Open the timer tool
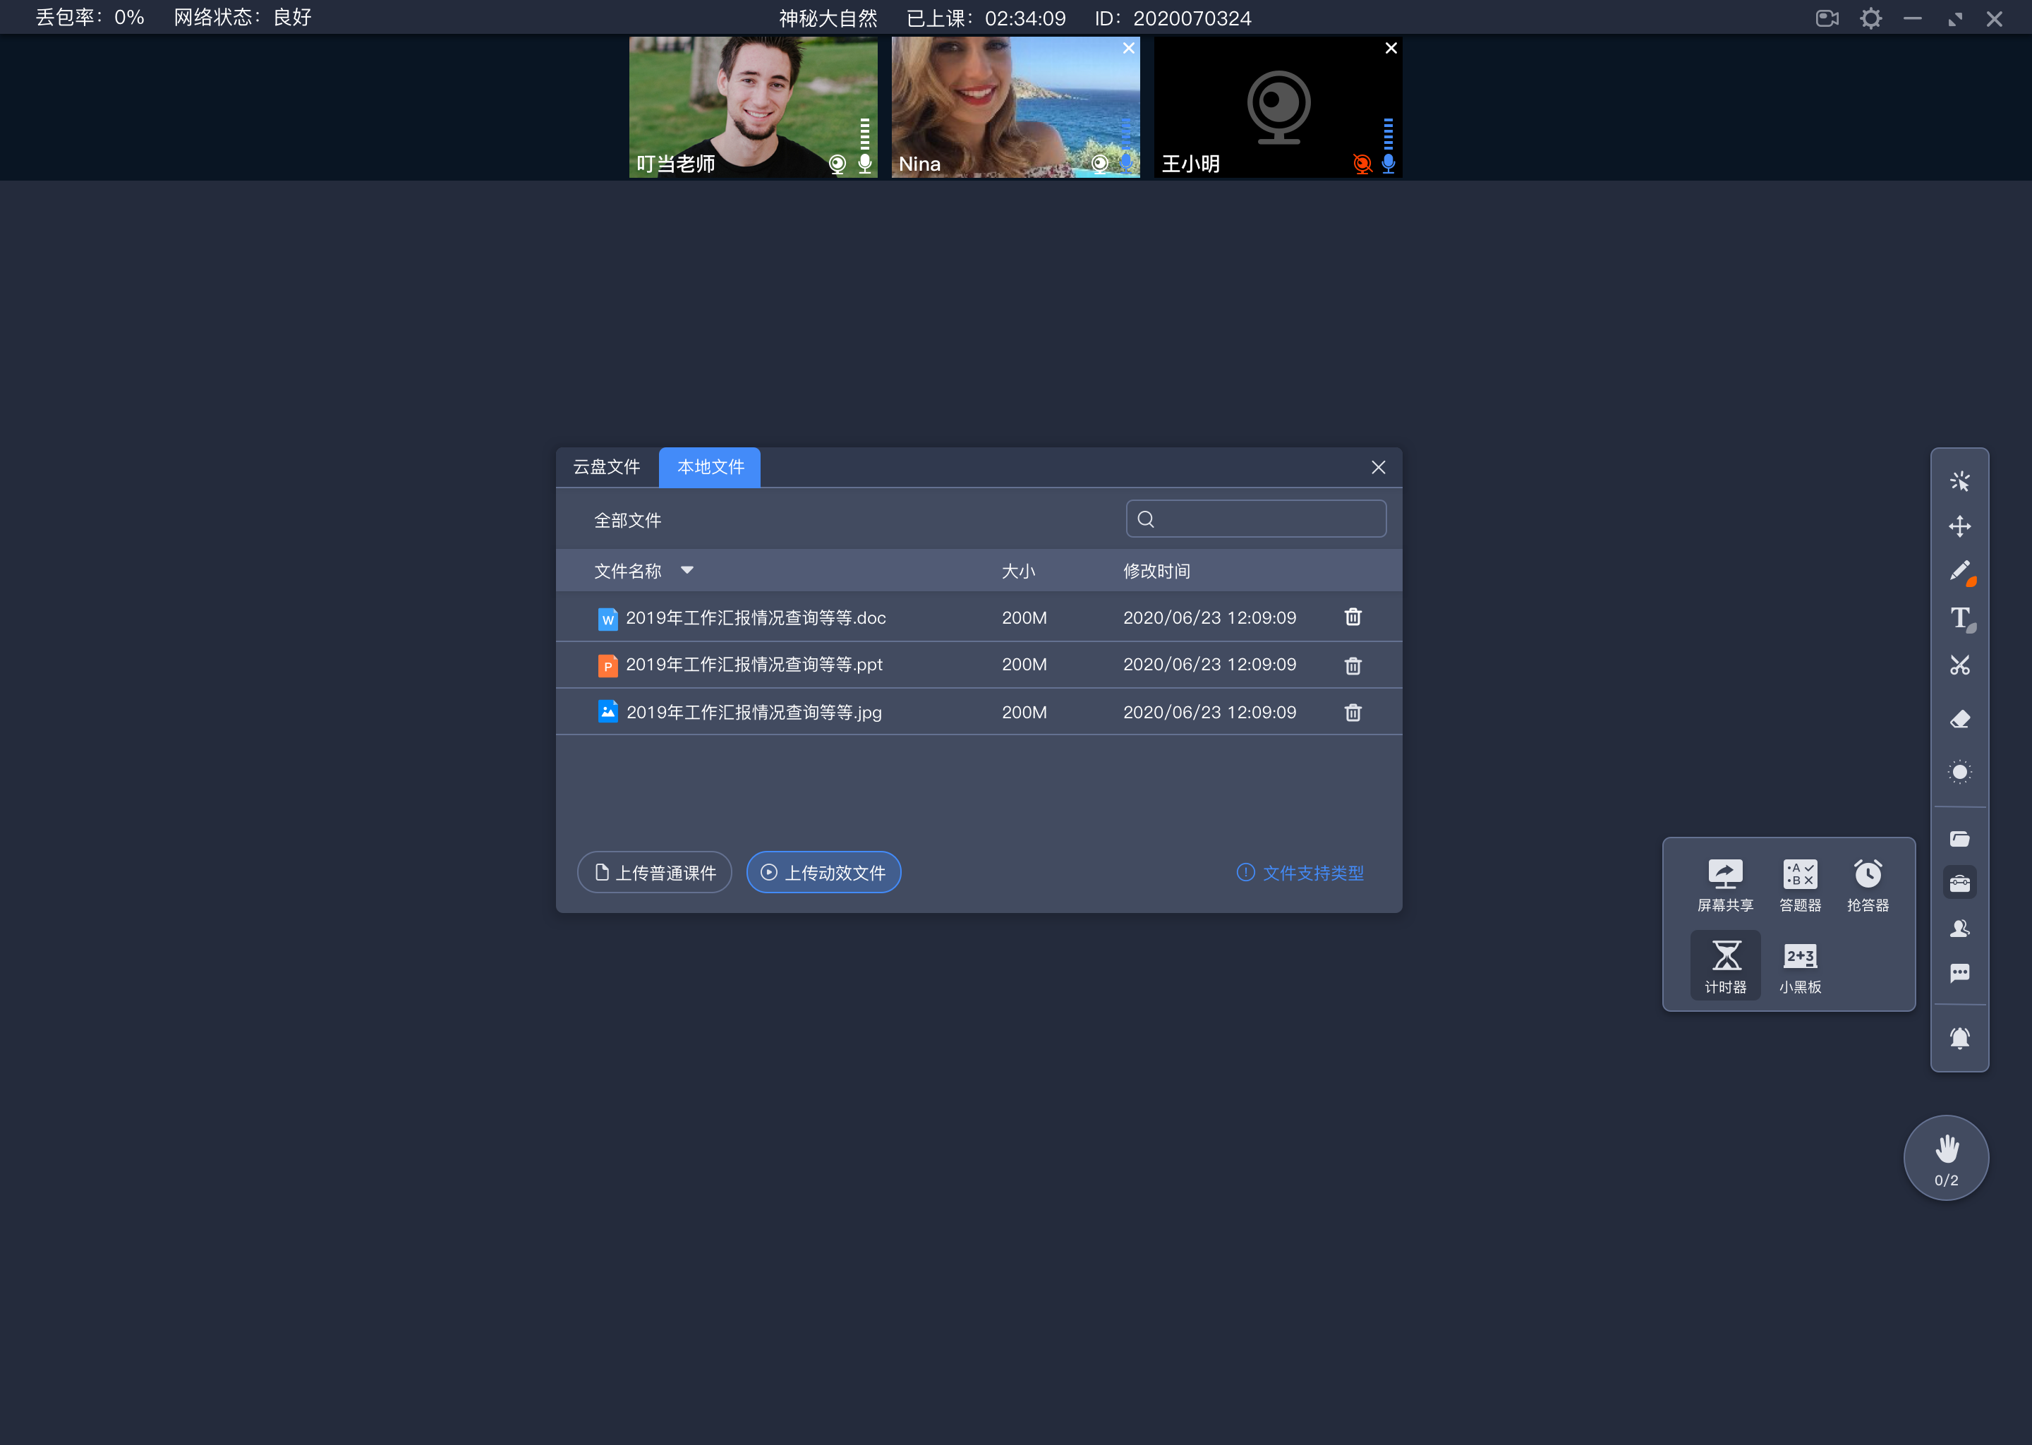 1722,962
